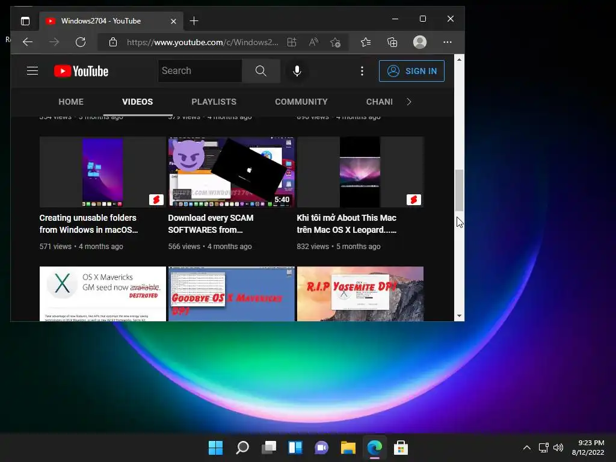This screenshot has width=616, height=462.
Task: Click the '571 views' metadata text
Action: click(x=55, y=246)
